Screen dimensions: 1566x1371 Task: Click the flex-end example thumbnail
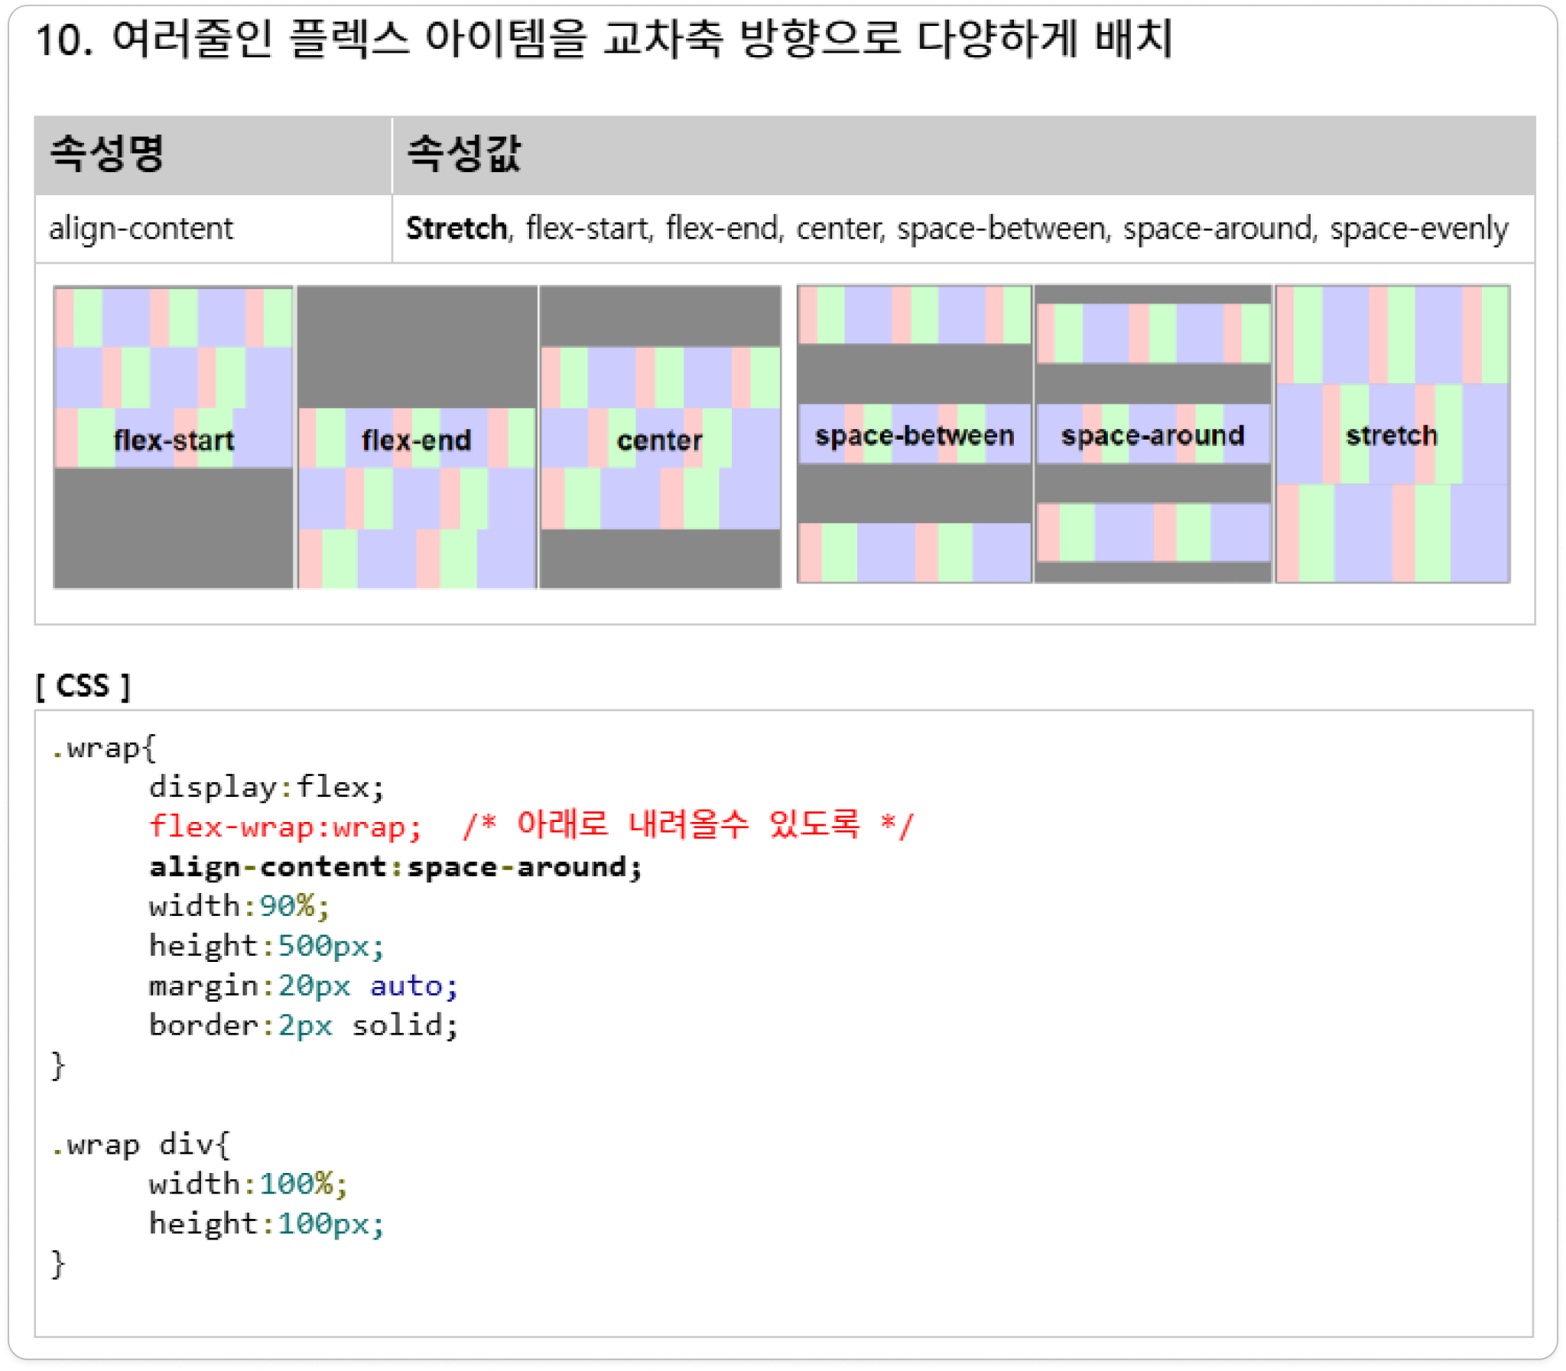click(x=417, y=437)
